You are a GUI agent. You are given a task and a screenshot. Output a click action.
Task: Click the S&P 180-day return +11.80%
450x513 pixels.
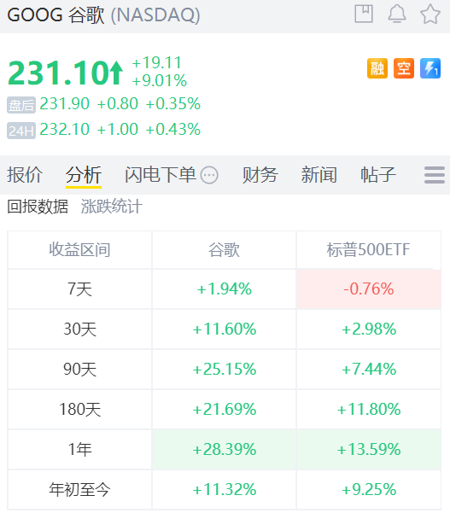click(x=369, y=409)
